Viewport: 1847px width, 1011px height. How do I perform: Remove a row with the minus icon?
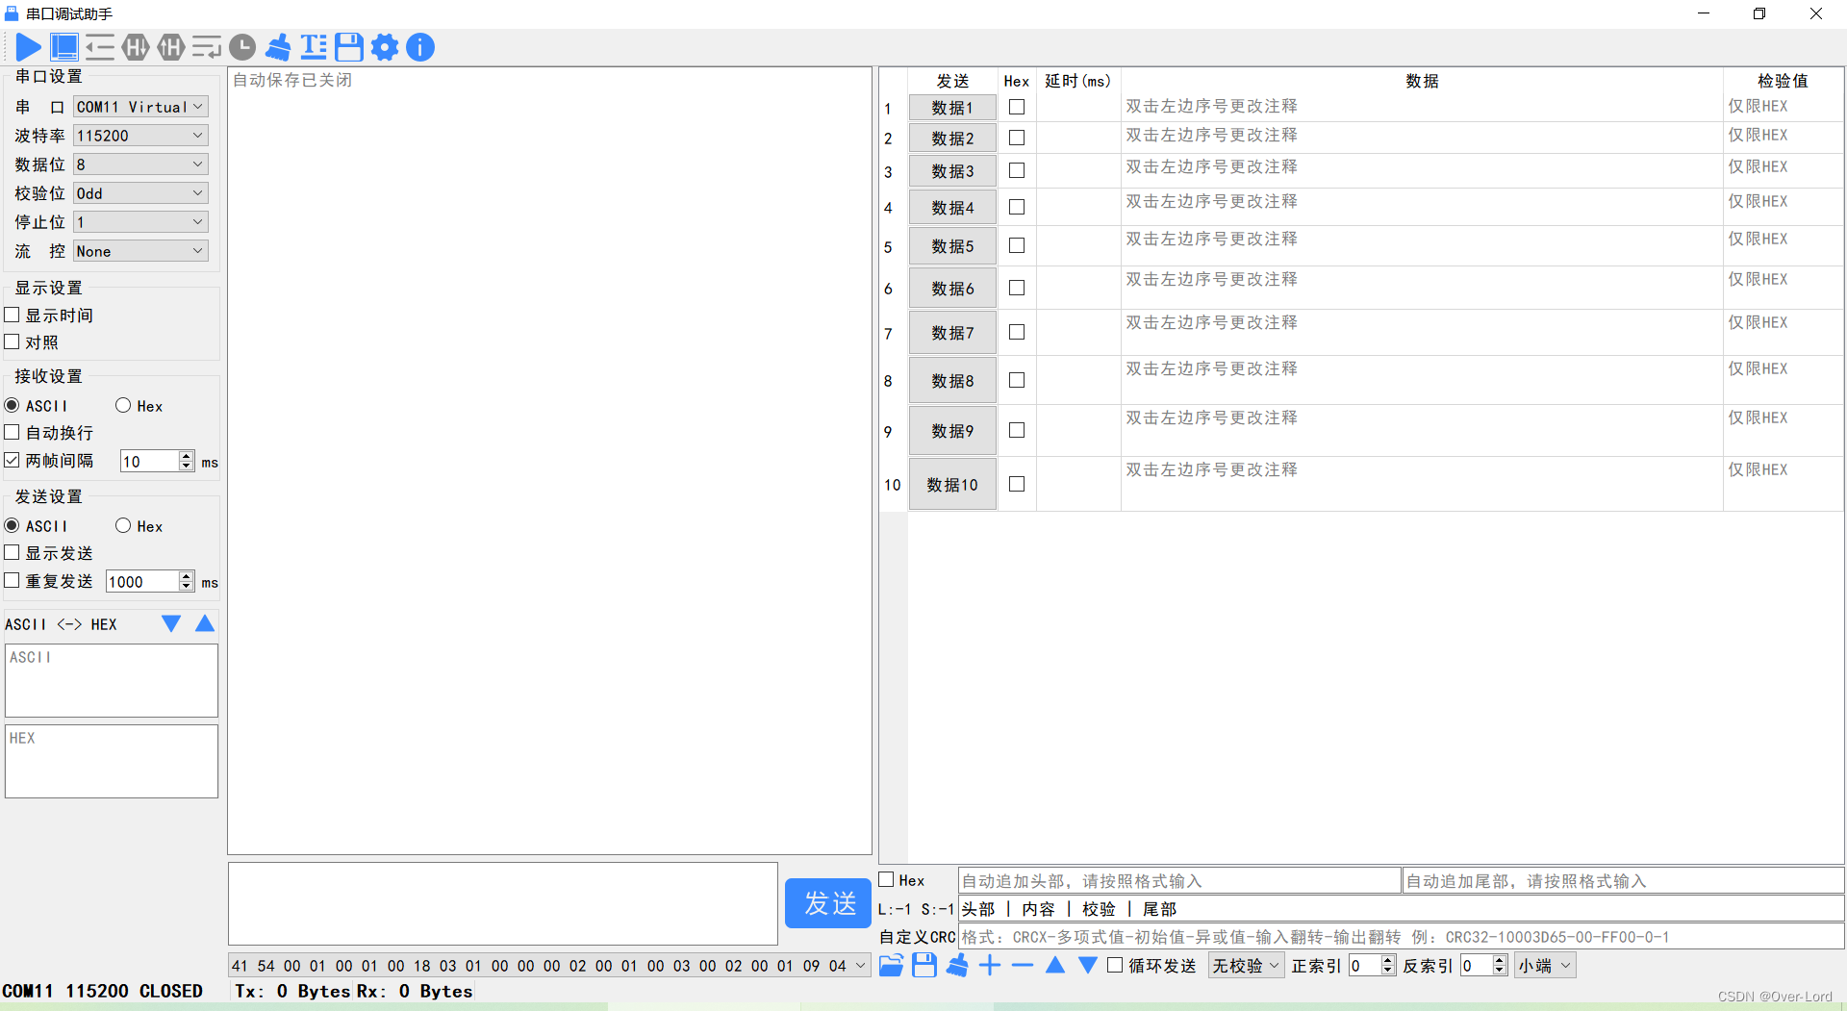point(1023,965)
